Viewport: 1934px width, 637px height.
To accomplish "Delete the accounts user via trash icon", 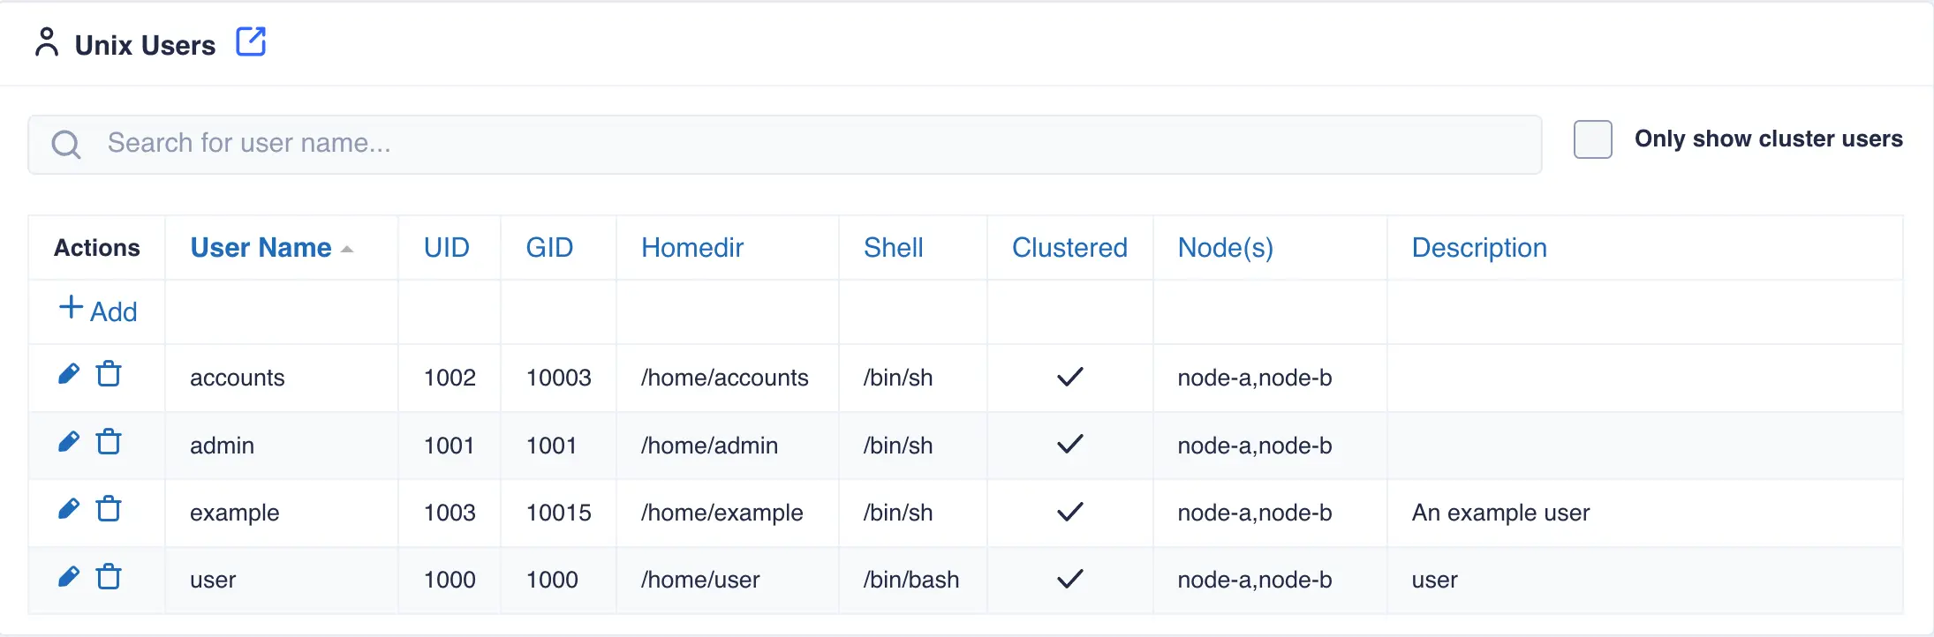I will click(x=109, y=373).
